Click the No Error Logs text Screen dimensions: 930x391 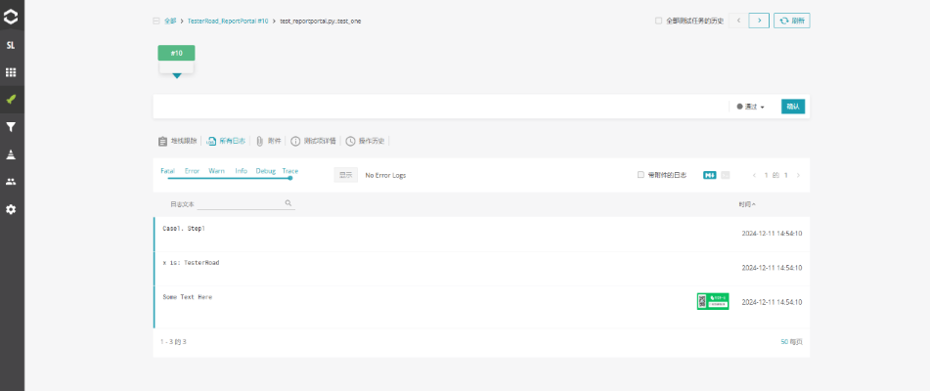click(x=385, y=175)
